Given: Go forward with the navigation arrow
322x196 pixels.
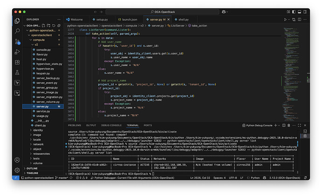Looking at the screenshot, I should click(101, 12).
